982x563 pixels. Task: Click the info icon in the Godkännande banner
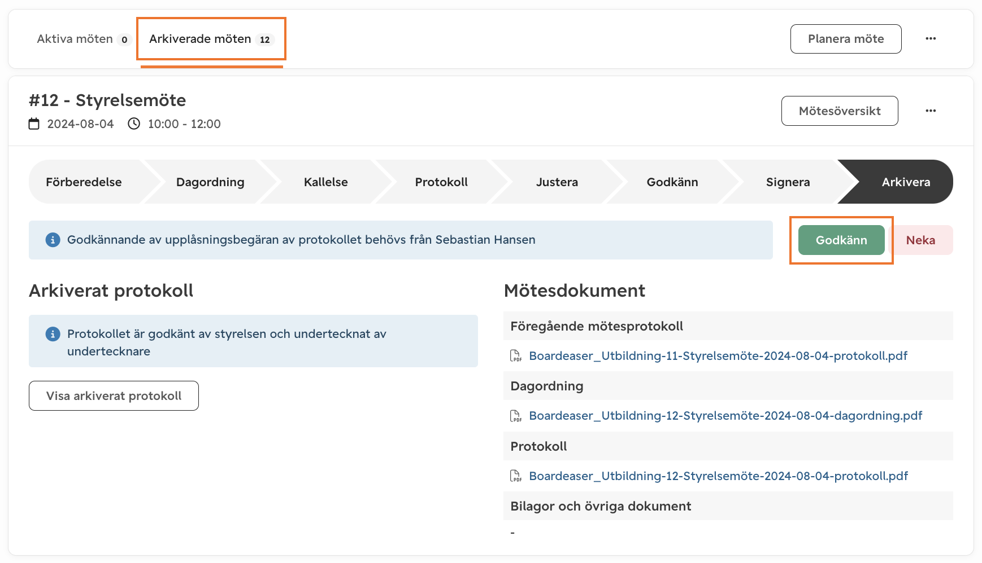tap(53, 240)
